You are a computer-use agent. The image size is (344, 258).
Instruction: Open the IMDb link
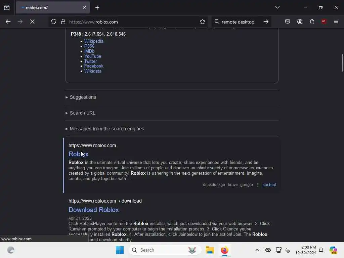[x=89, y=51]
